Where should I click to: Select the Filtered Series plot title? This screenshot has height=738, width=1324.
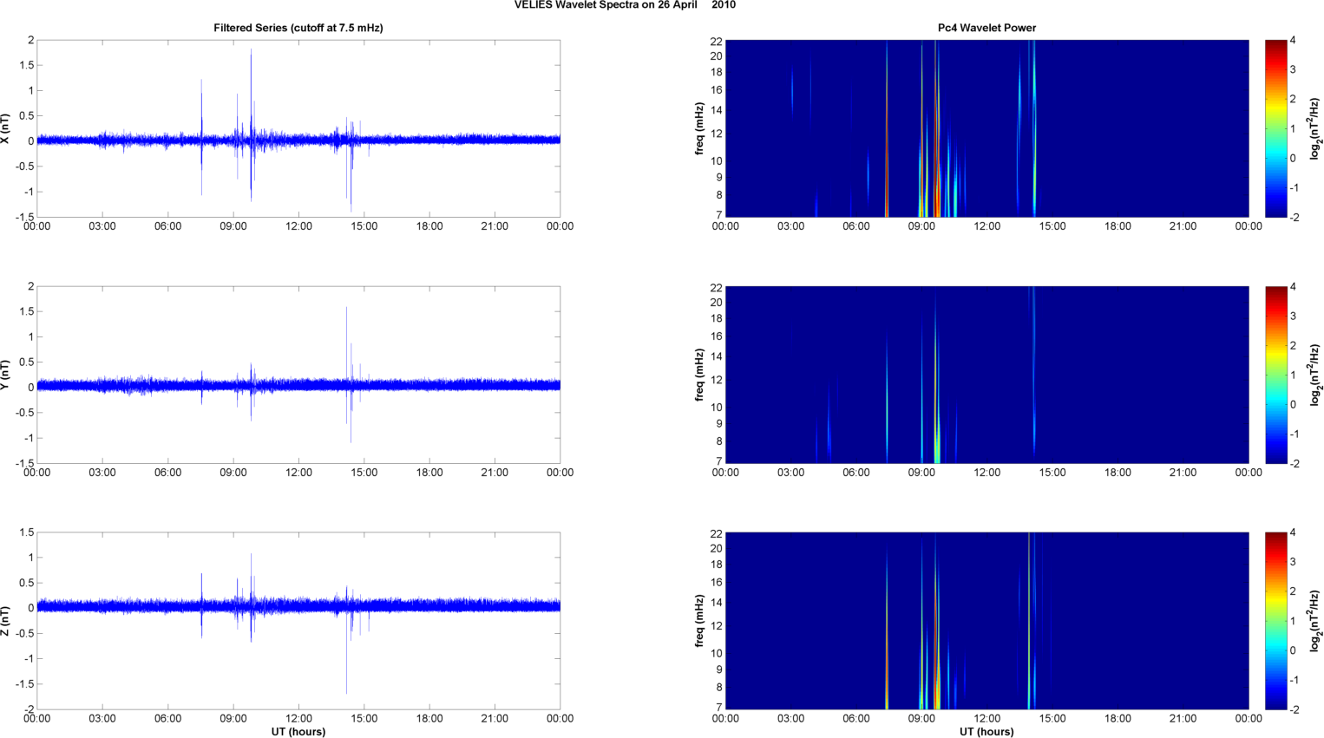[x=298, y=28]
